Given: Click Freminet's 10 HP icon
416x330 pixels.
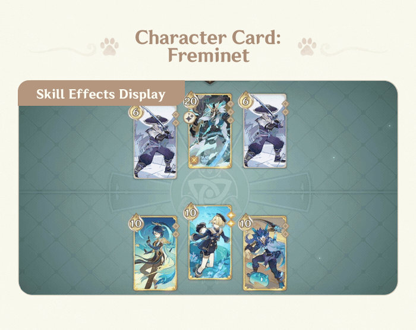Looking at the screenshot, I should [191, 212].
